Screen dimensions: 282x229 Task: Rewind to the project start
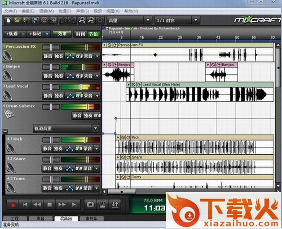pos(25,204)
